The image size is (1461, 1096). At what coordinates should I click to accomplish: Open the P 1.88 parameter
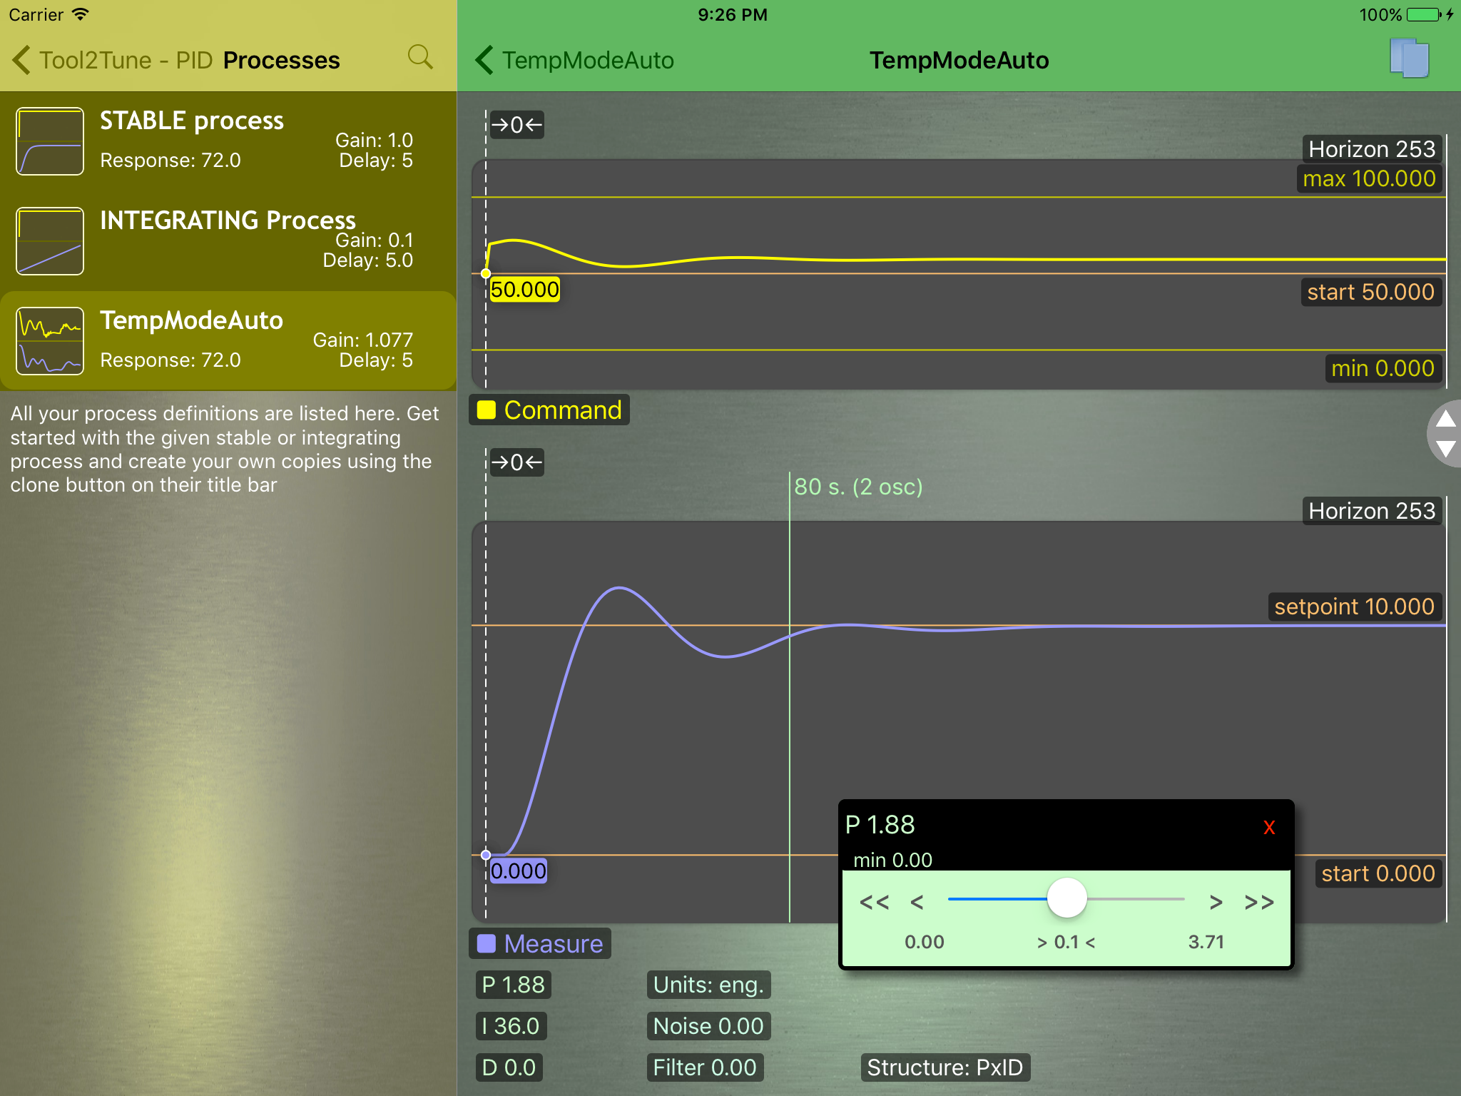click(513, 985)
